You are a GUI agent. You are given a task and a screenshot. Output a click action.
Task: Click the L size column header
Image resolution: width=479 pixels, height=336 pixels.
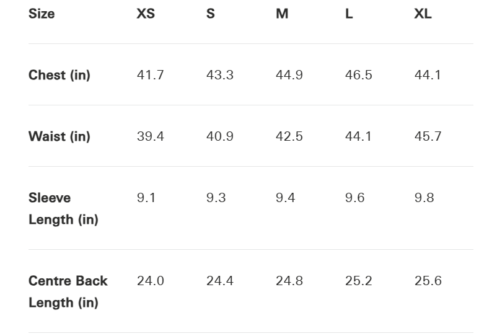(x=349, y=14)
